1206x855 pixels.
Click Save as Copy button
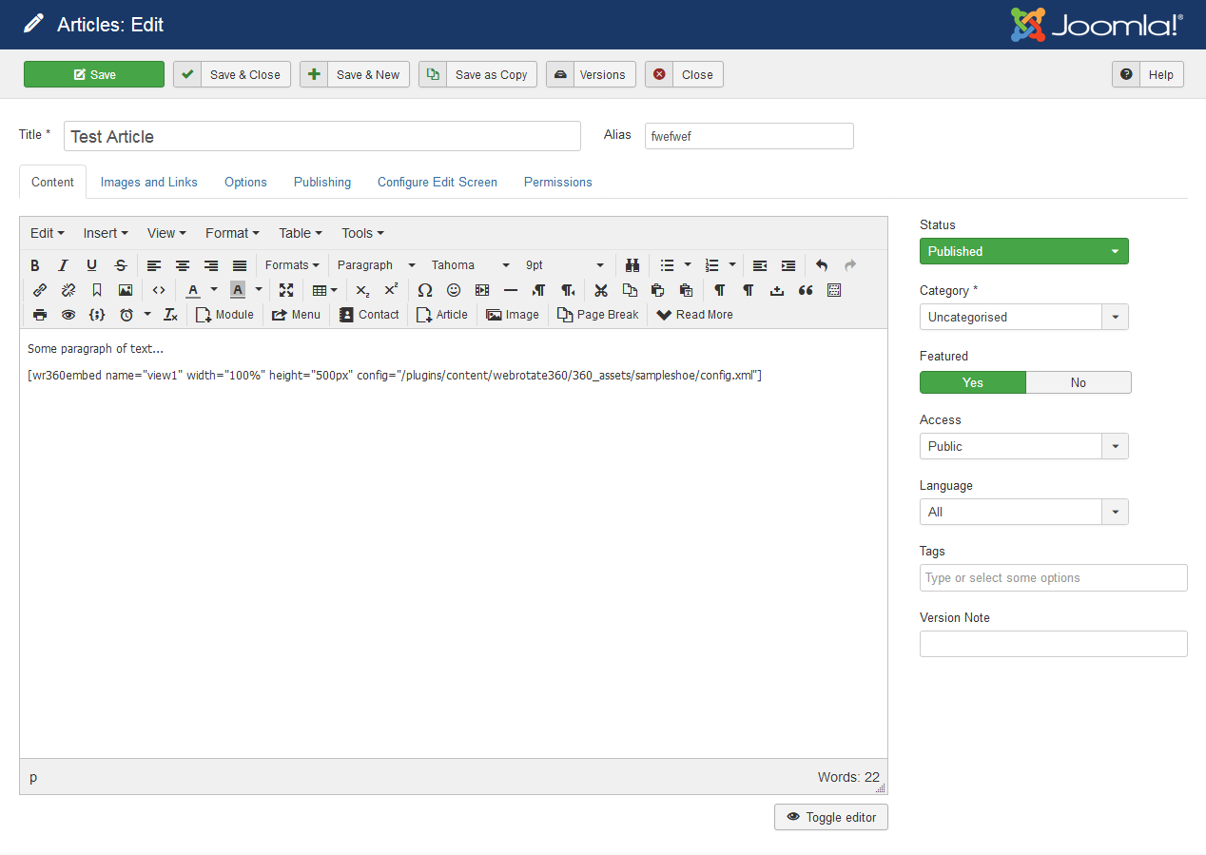click(478, 74)
